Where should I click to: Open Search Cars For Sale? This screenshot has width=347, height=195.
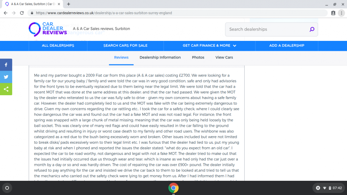(125, 45)
